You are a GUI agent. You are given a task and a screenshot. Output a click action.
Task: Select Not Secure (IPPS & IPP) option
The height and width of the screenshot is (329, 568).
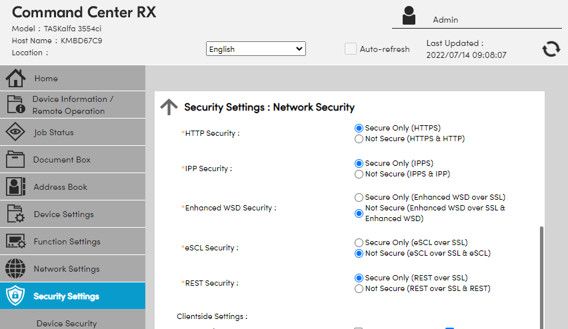coord(359,174)
